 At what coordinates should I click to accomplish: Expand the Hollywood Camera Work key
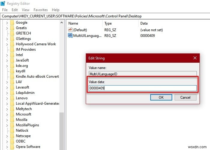pos(7,44)
